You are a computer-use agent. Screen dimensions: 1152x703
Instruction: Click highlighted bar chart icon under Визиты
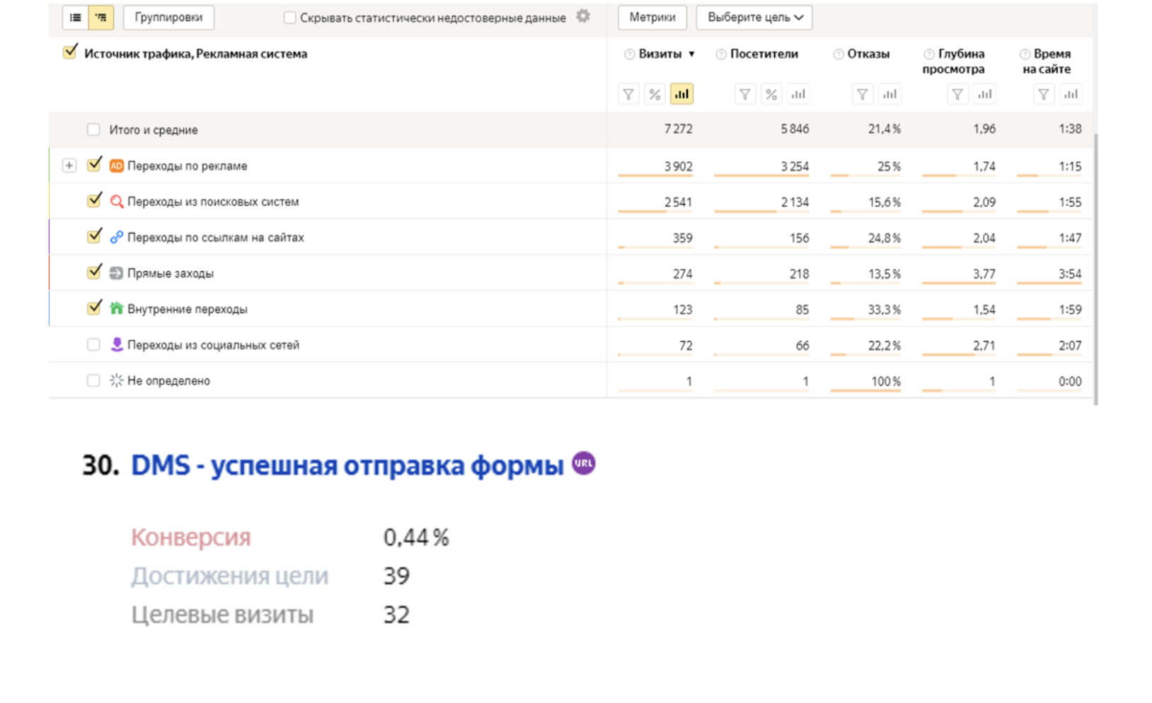click(681, 94)
